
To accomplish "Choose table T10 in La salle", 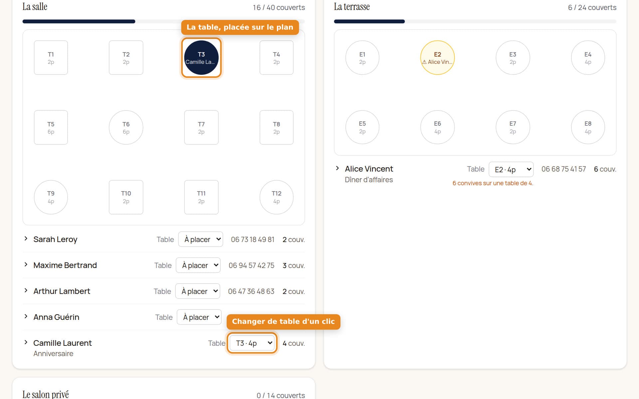I will tap(126, 197).
